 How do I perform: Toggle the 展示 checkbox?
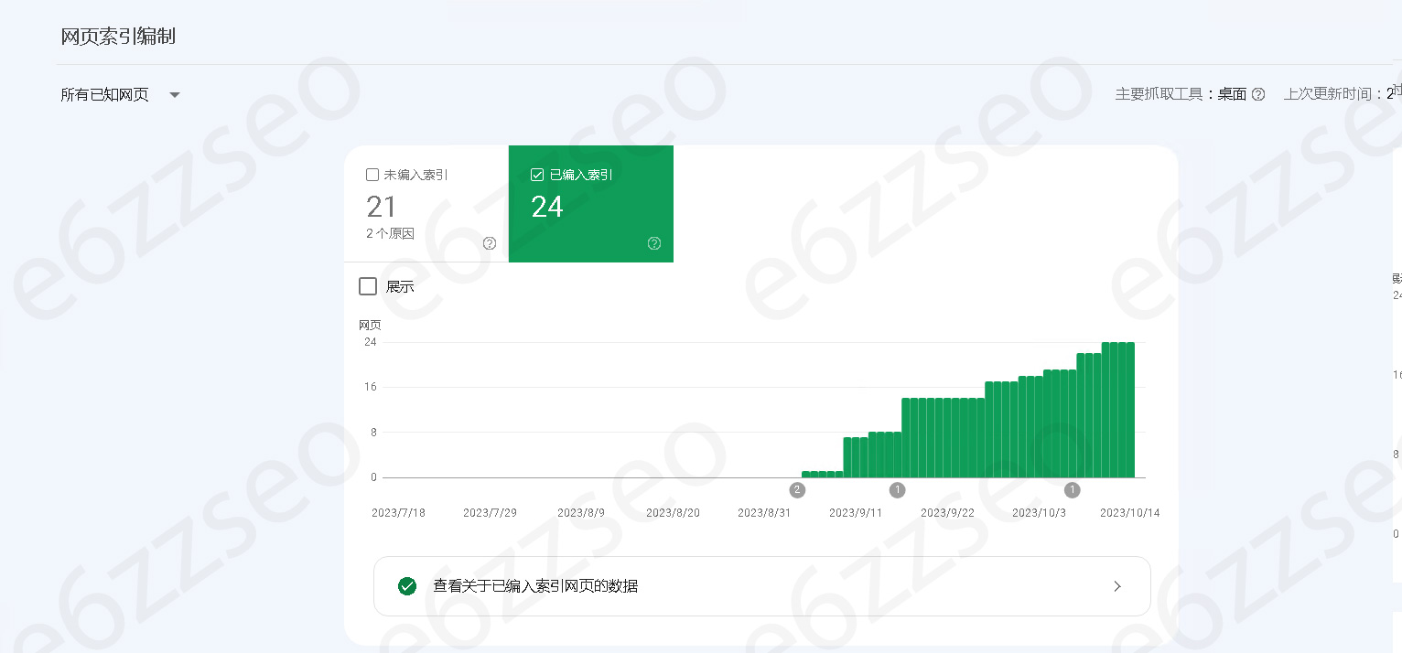368,286
